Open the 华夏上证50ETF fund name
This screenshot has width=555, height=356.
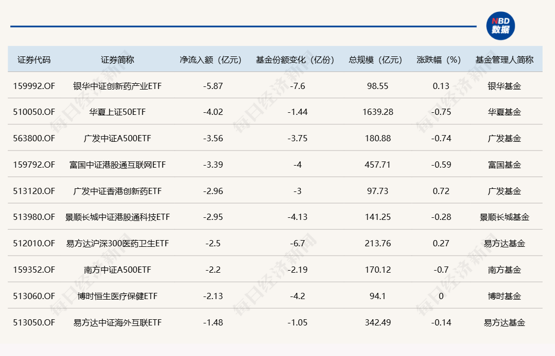point(118,112)
